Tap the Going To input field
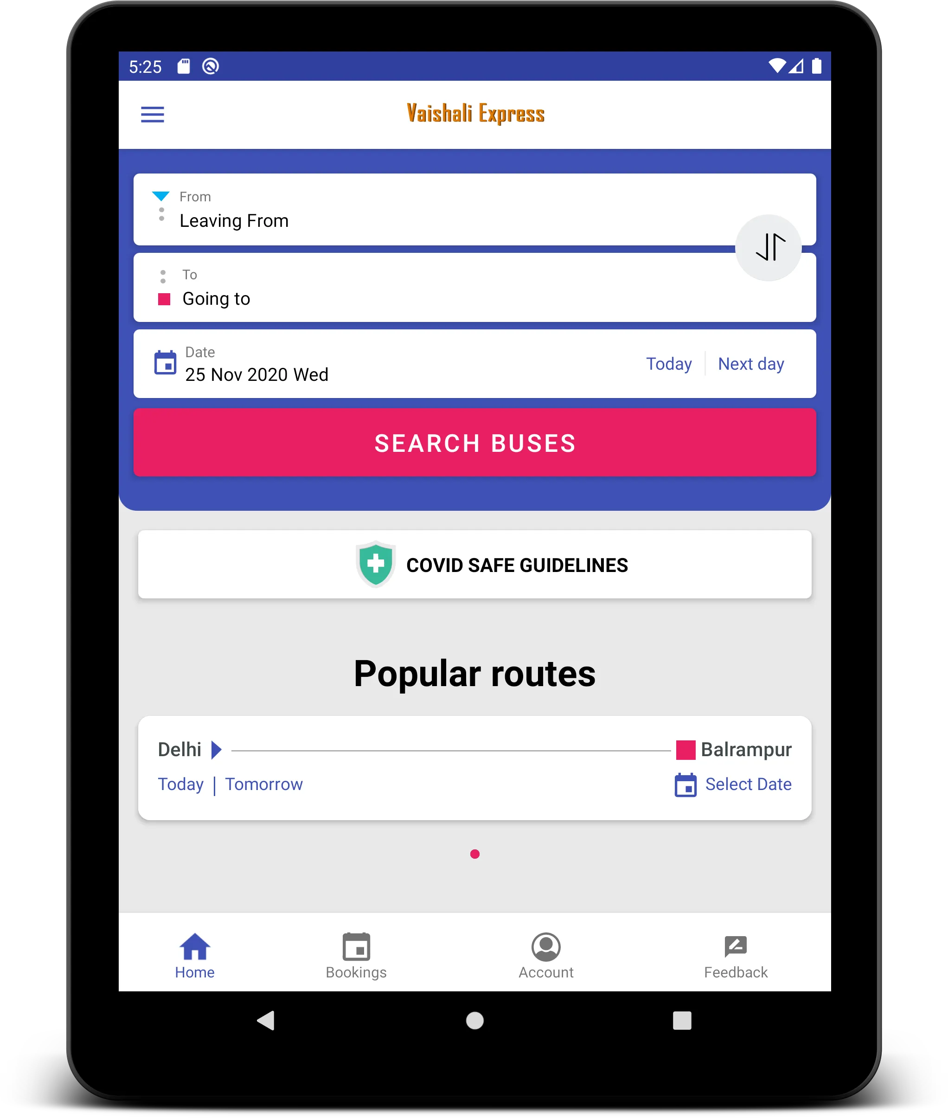The image size is (948, 1118). pyautogui.click(x=474, y=299)
